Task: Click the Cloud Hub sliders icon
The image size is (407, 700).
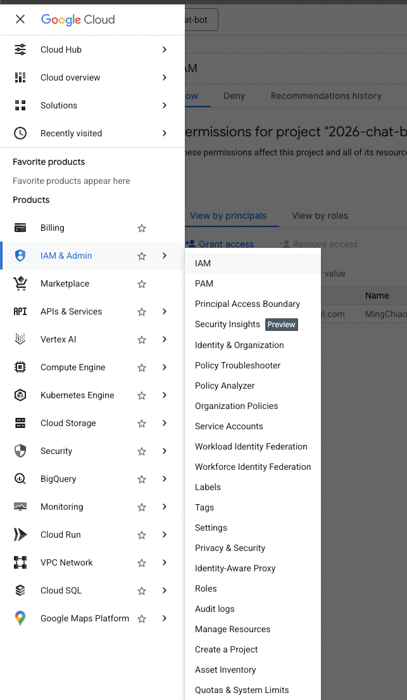Action: 20,49
